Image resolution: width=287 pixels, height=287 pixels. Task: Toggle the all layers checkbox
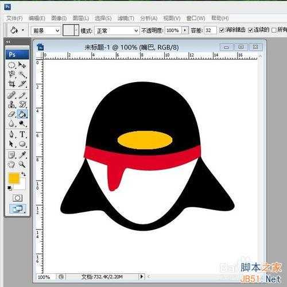coord(274,30)
